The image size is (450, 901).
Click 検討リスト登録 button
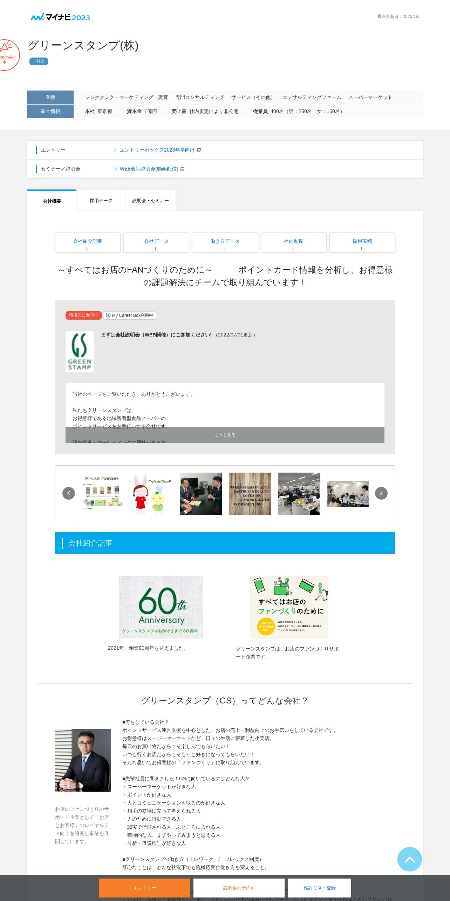click(320, 888)
